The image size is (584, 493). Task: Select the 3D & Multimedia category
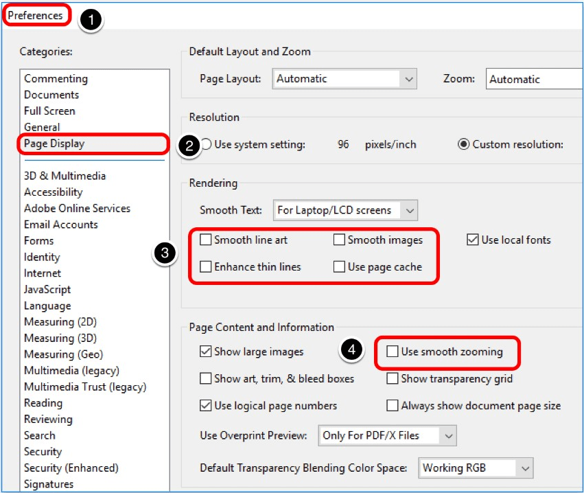[x=65, y=176]
